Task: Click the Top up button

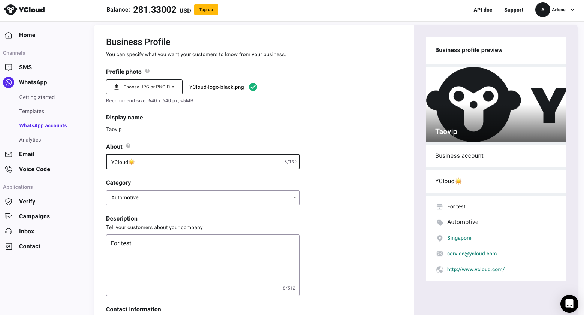Action: (206, 10)
